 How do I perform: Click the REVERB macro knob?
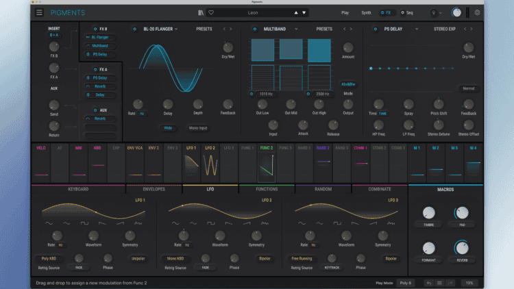pos(462,249)
